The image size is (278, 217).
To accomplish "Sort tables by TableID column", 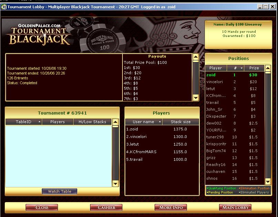I will 23,122.
